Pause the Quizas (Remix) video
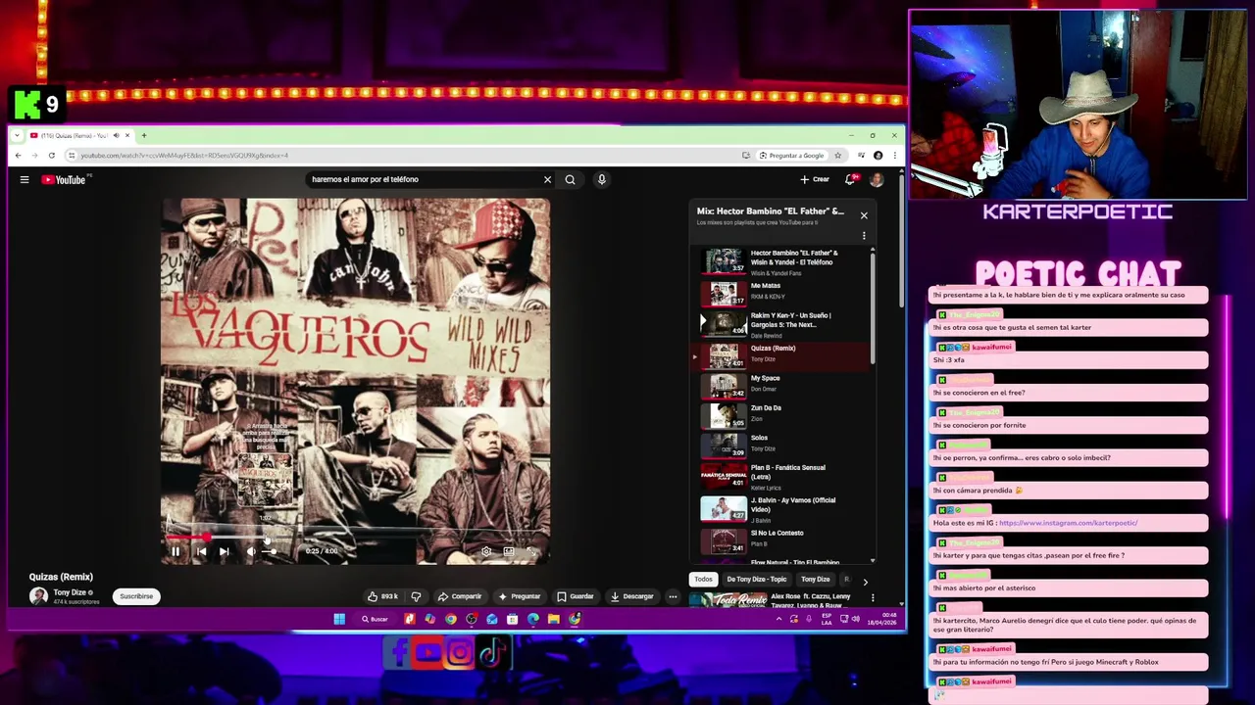 [x=176, y=551]
